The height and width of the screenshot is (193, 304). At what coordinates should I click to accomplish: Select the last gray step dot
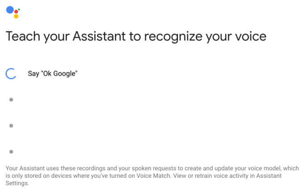(x=11, y=152)
